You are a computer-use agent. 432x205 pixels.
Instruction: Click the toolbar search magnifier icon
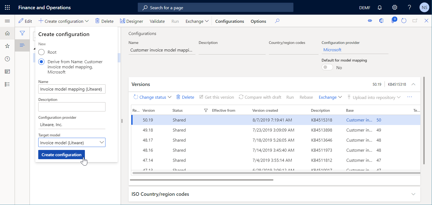pos(277,21)
